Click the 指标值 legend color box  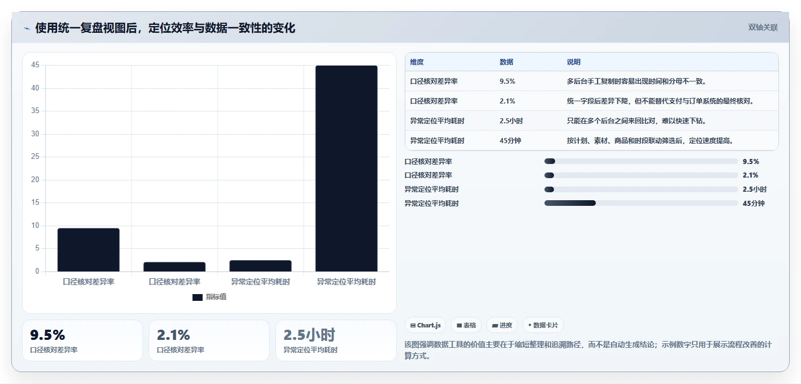pos(197,297)
